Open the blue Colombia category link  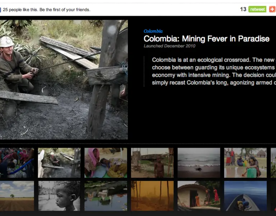tap(153, 31)
